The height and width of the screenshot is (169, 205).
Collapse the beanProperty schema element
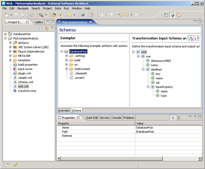[x=148, y=87]
